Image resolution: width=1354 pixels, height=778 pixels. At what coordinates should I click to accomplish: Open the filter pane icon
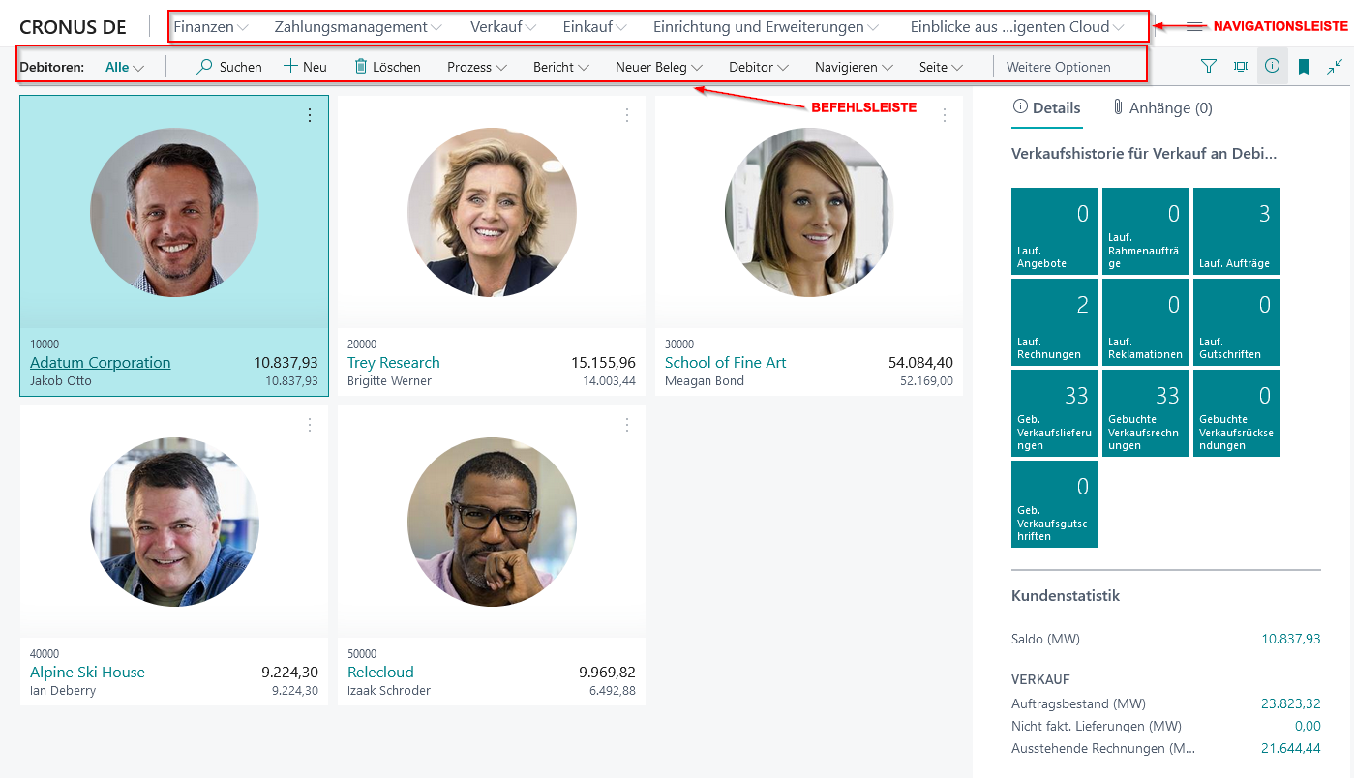coord(1209,66)
